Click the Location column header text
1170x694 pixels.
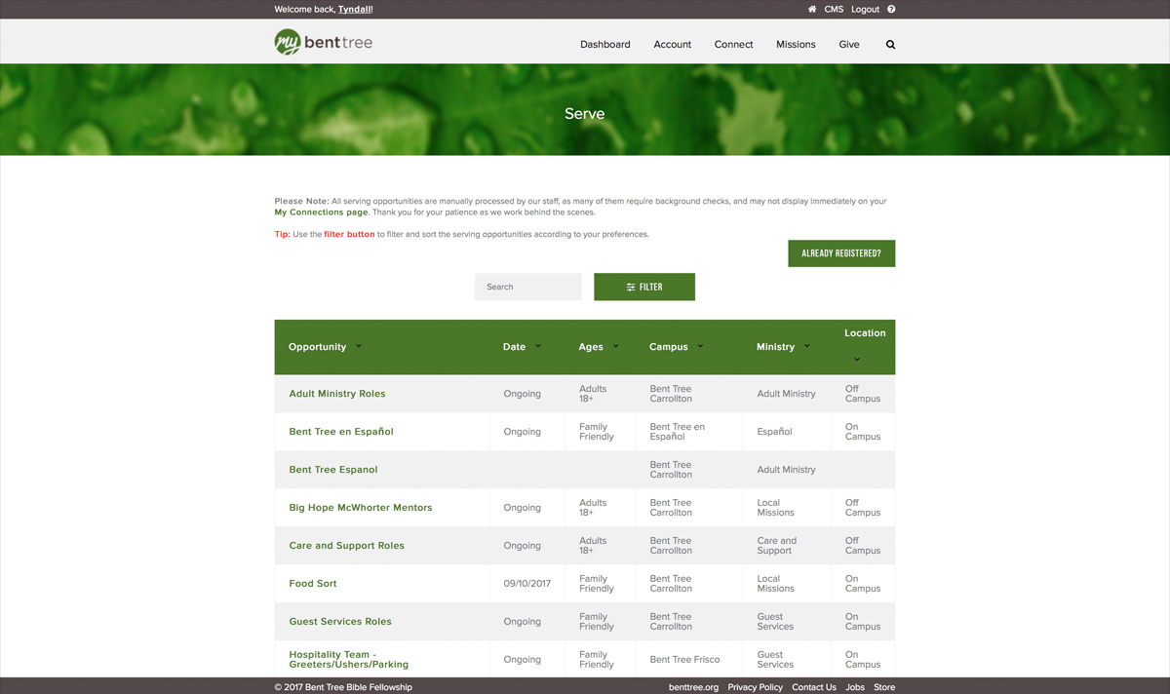(x=865, y=333)
